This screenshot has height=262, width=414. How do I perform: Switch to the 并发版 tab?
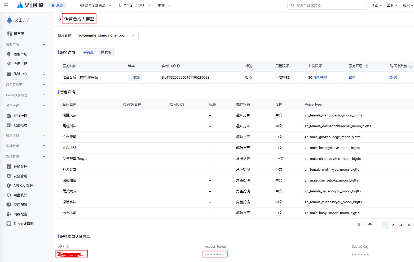[x=106, y=52]
